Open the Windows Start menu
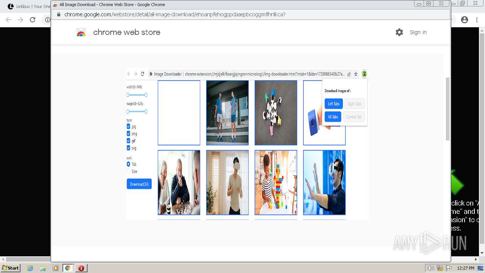 click(10, 268)
